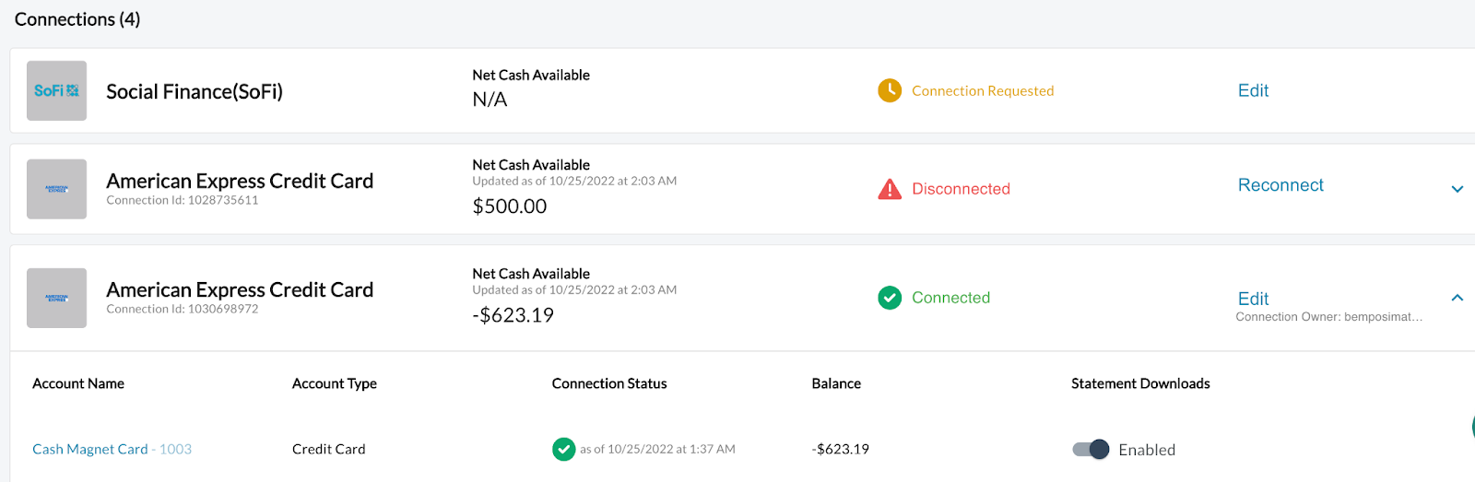
Task: Click Connection Id: 1030698972 text
Action: (183, 309)
